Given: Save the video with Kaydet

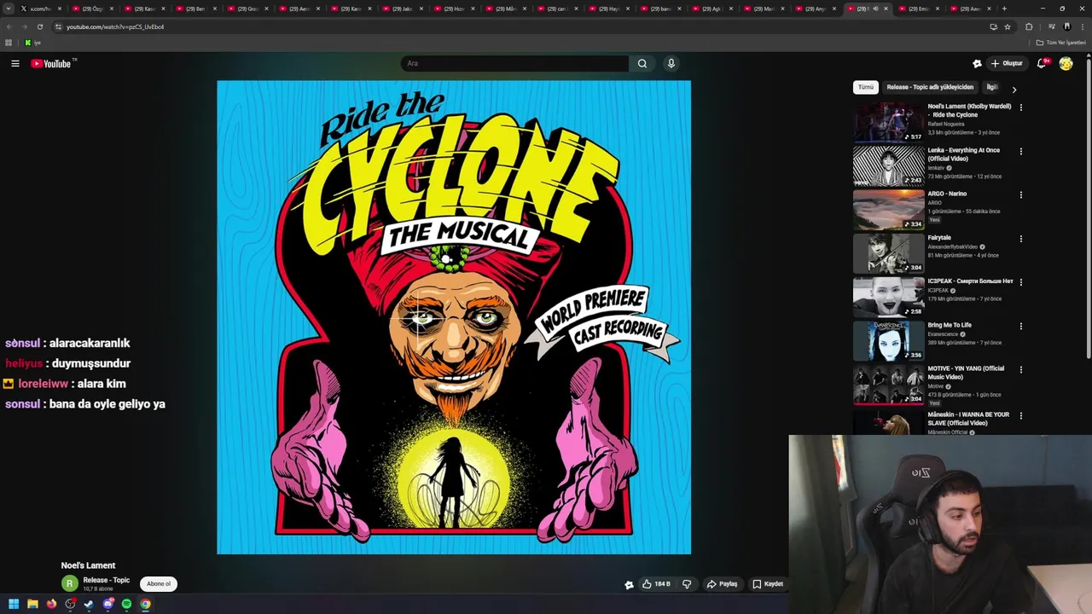Looking at the screenshot, I should pyautogui.click(x=768, y=584).
